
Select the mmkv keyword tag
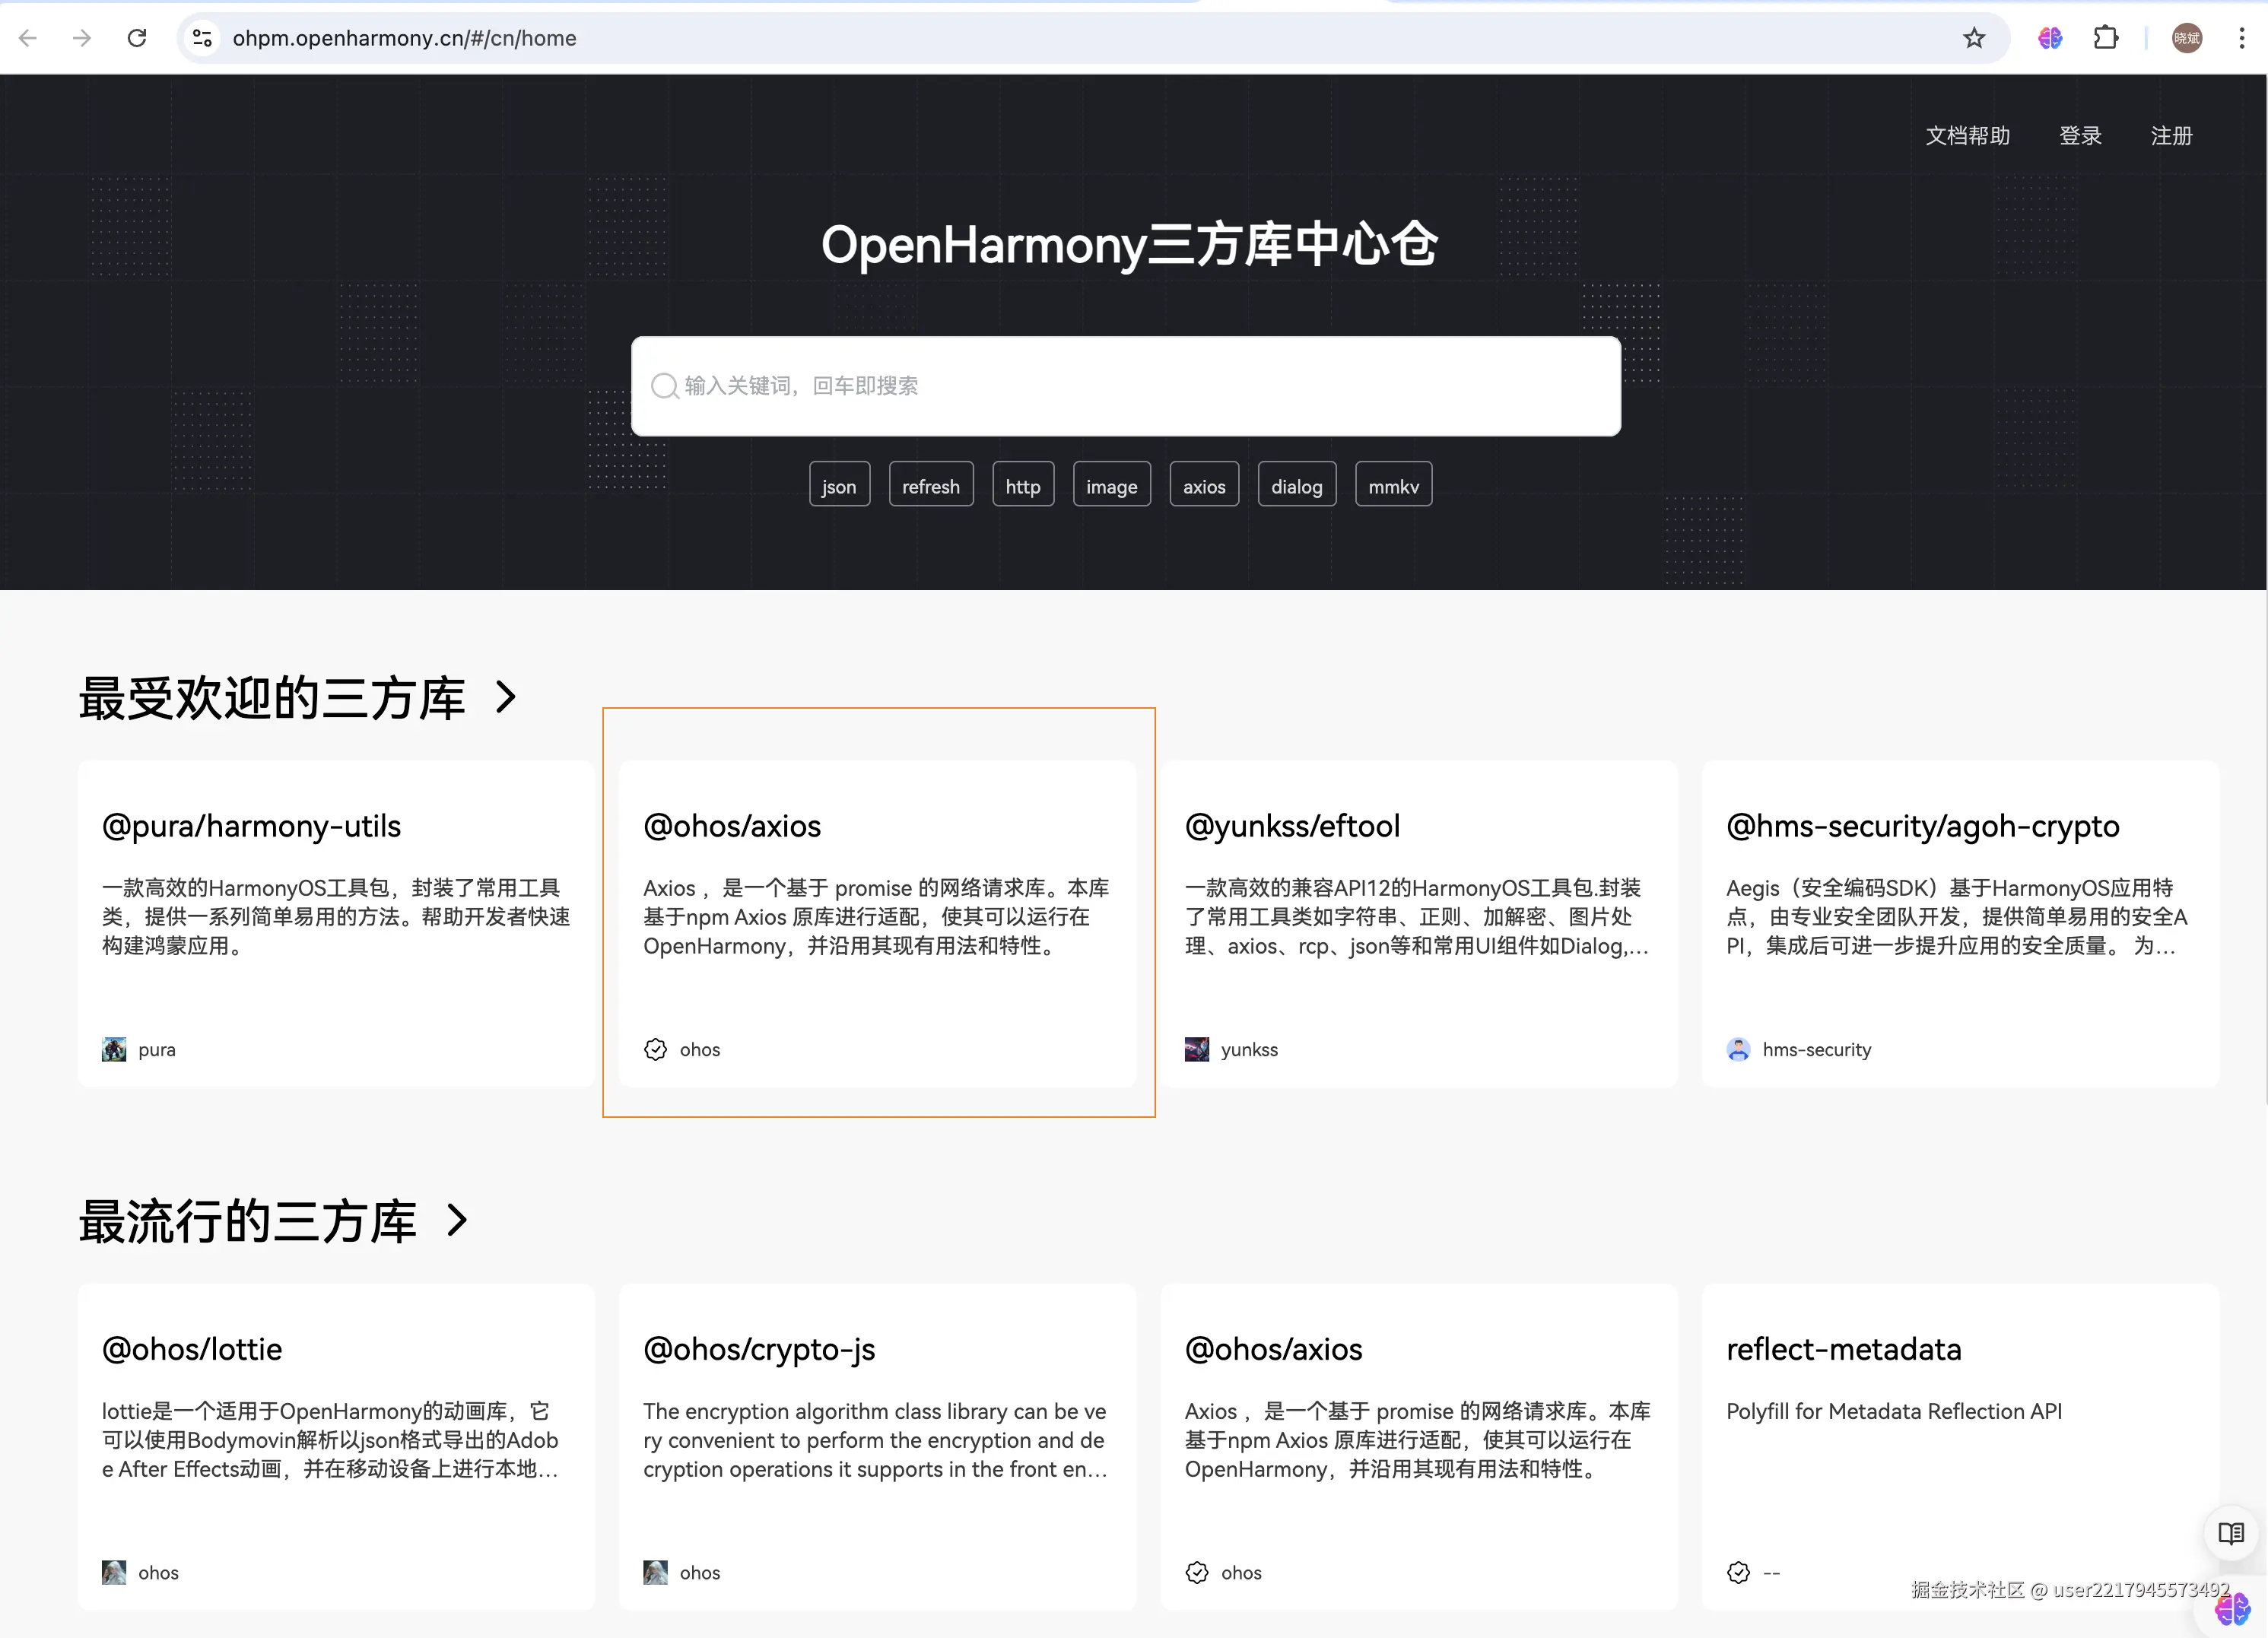click(x=1393, y=486)
